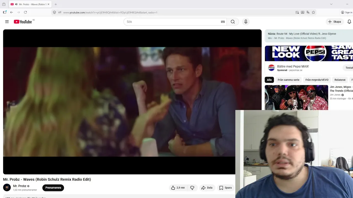353x198 pixels.
Task: Select the Från samma serie chip
Action: pyautogui.click(x=288, y=80)
